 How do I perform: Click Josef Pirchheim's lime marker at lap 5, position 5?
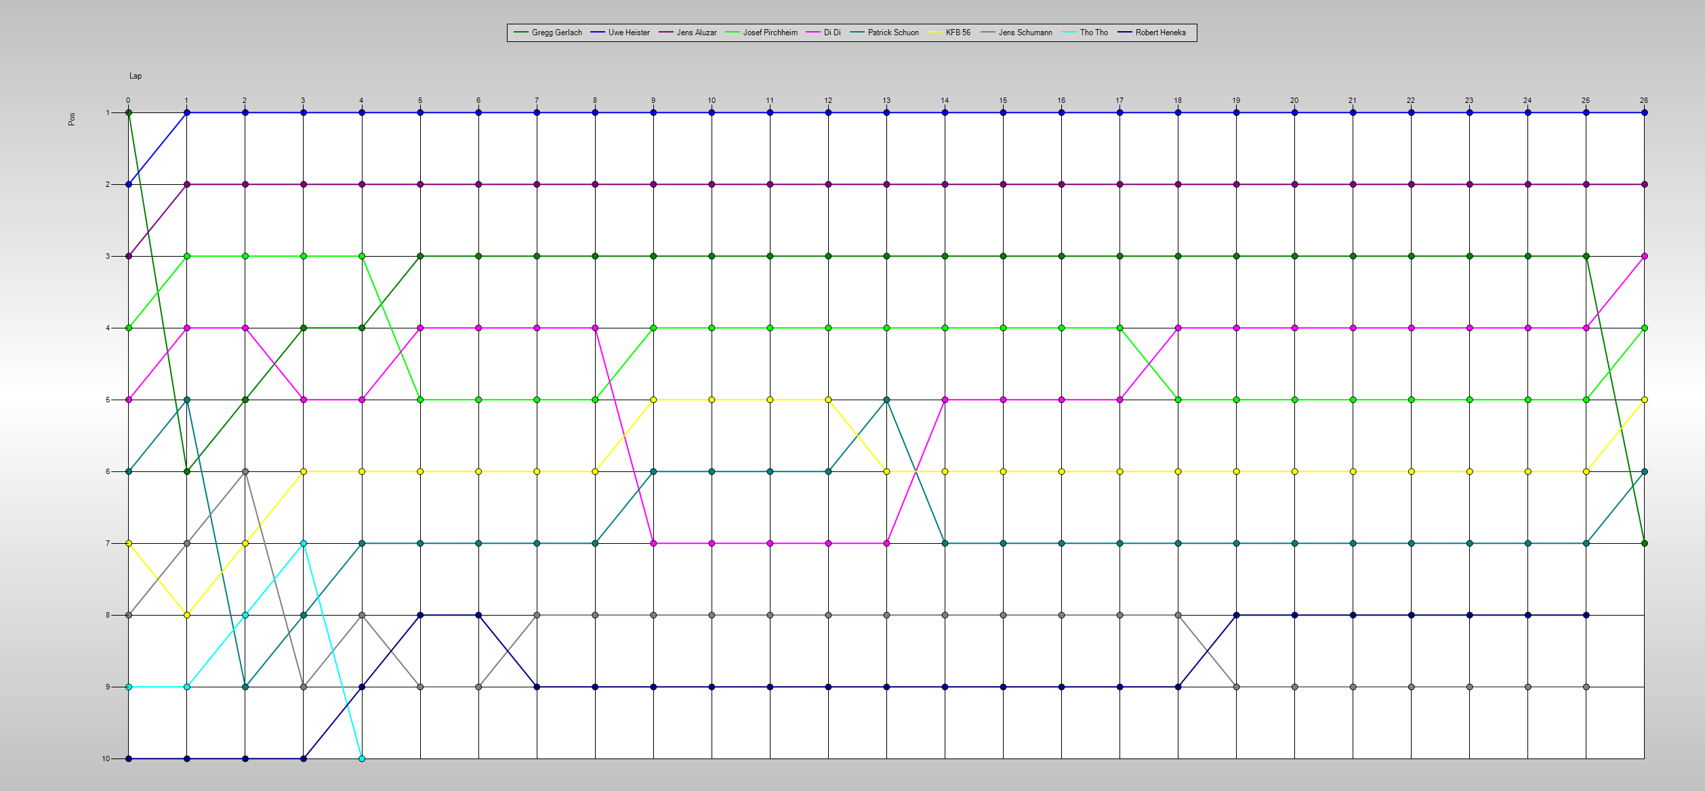tap(420, 400)
